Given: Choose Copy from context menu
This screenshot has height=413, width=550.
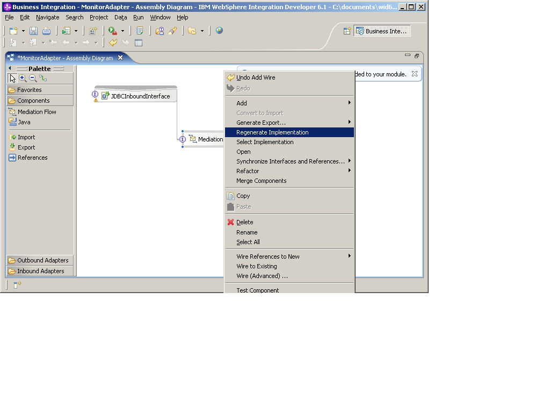Looking at the screenshot, I should coord(290,196).
